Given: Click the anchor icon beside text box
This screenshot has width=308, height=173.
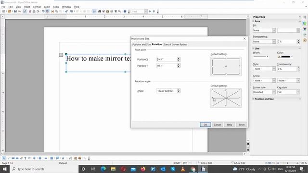Looking at the screenshot, I should point(61,55).
